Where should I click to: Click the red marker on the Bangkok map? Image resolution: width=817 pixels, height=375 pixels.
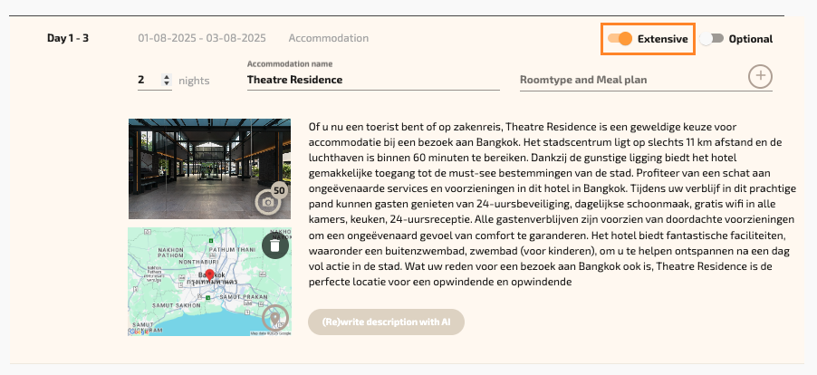209,274
